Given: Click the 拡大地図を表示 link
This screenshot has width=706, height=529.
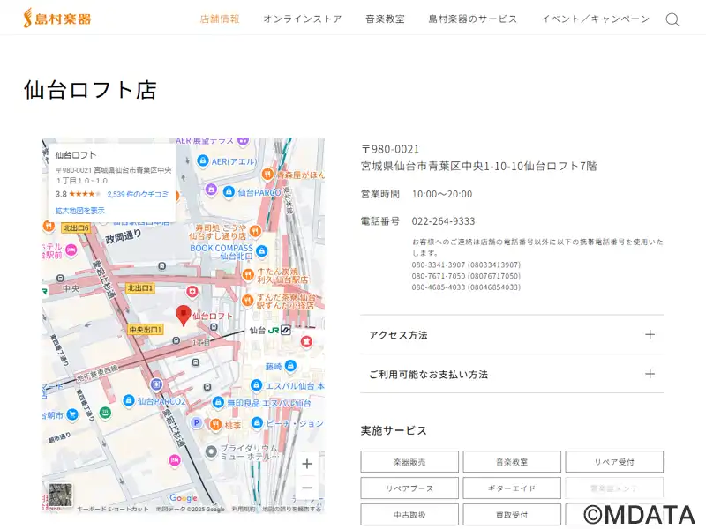Looking at the screenshot, I should click(x=79, y=211).
